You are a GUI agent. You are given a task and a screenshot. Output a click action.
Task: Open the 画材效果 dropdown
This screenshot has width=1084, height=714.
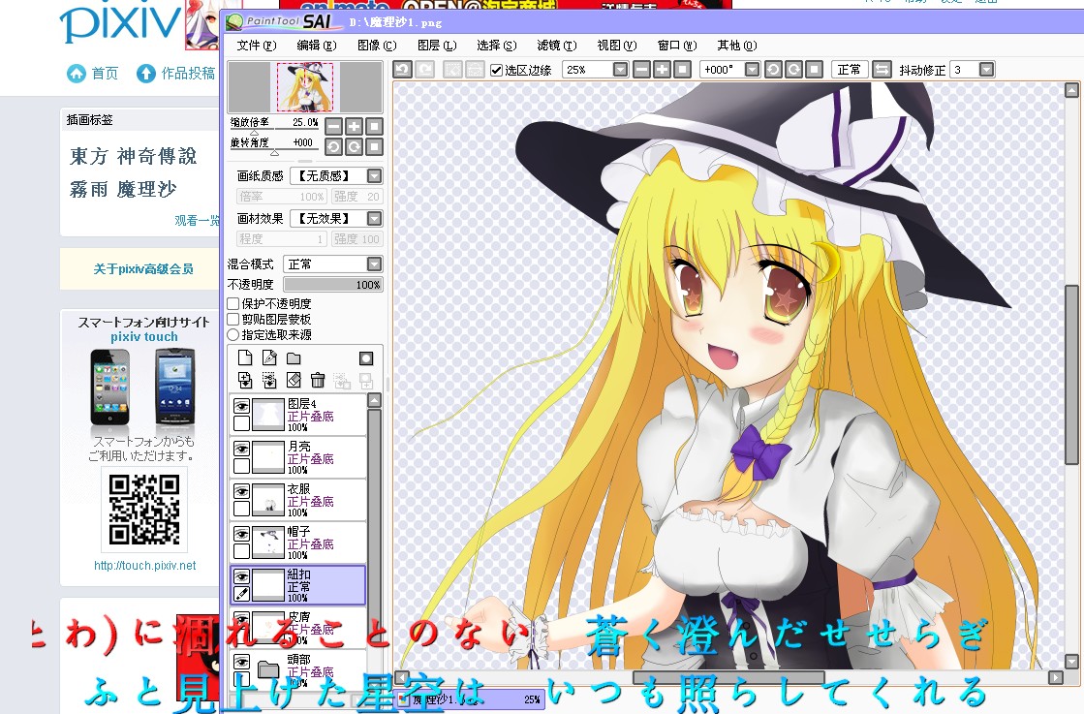pyautogui.click(x=374, y=219)
